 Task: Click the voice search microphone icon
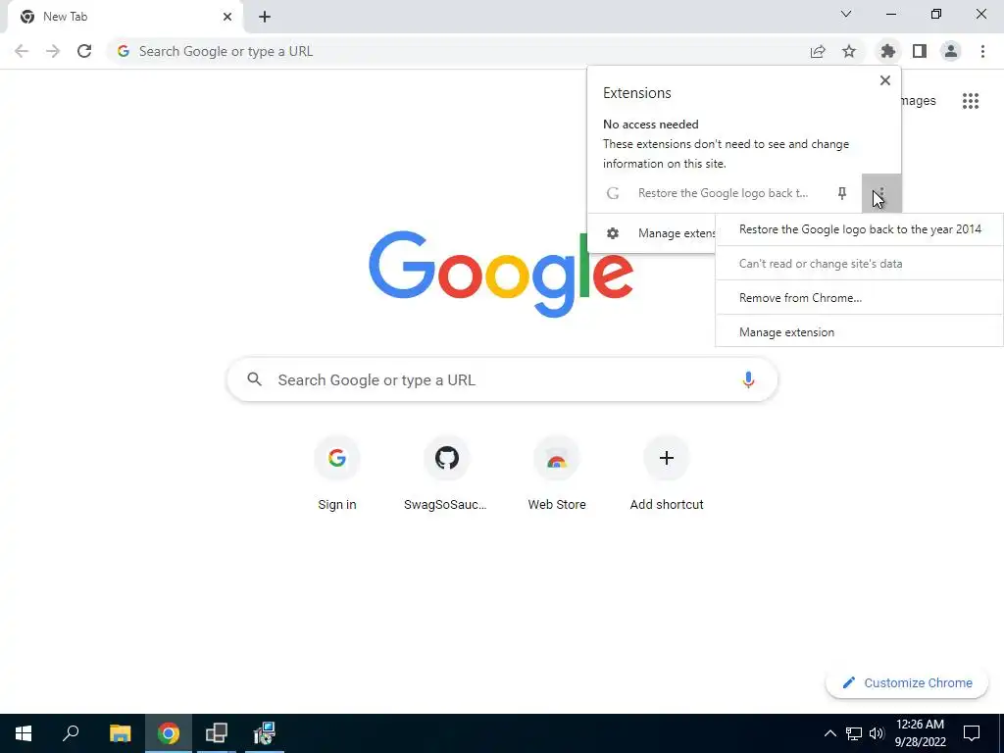[x=748, y=379]
